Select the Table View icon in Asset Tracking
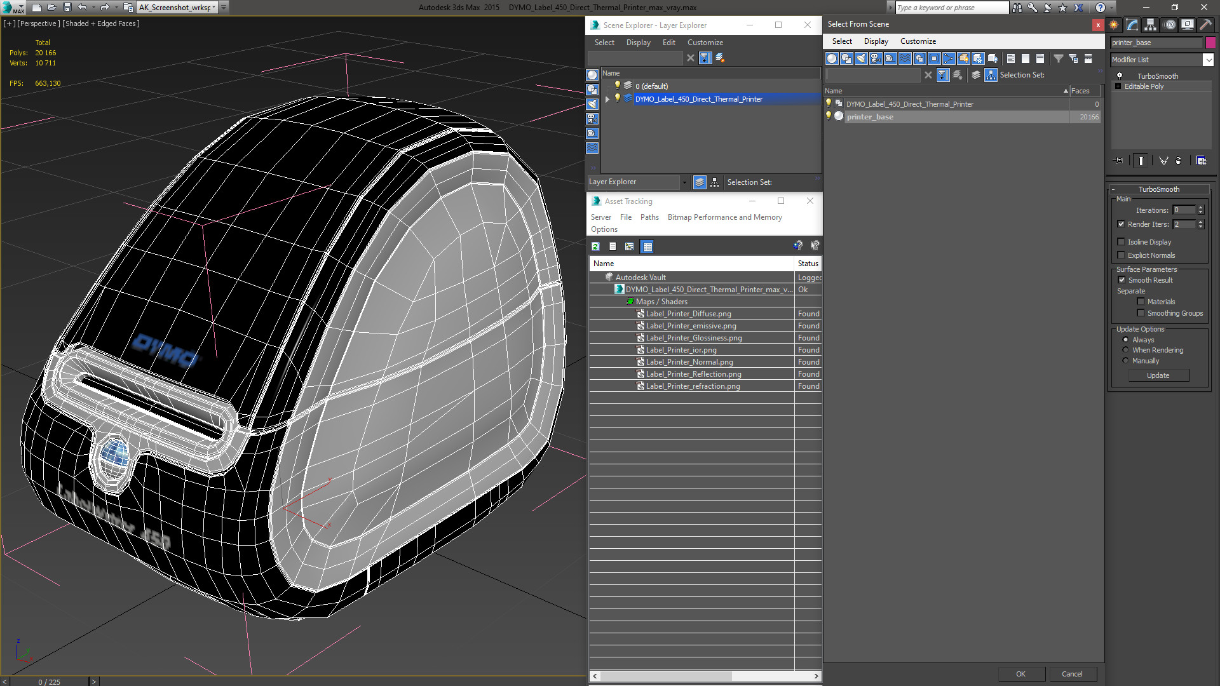The height and width of the screenshot is (686, 1220). tap(647, 246)
